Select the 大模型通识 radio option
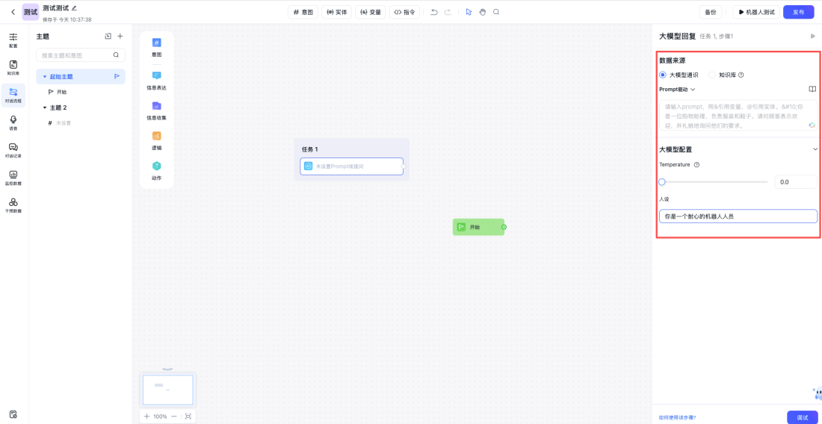822x424 pixels. point(663,75)
